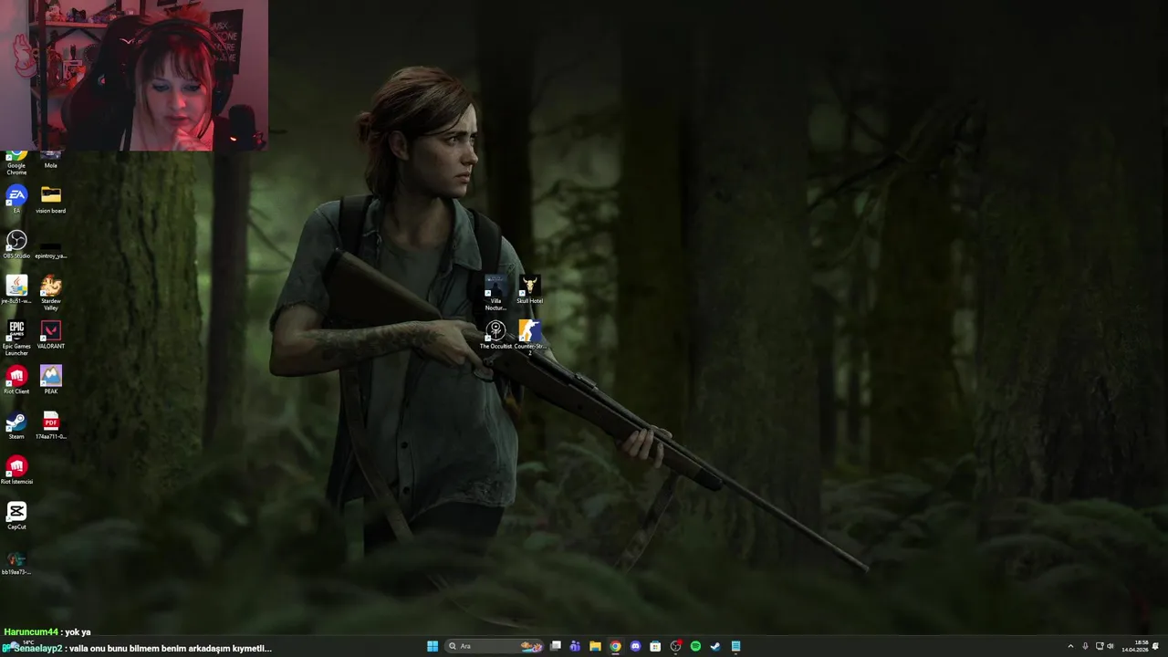
Task: Open the Windows Start menu
Action: pos(433,646)
